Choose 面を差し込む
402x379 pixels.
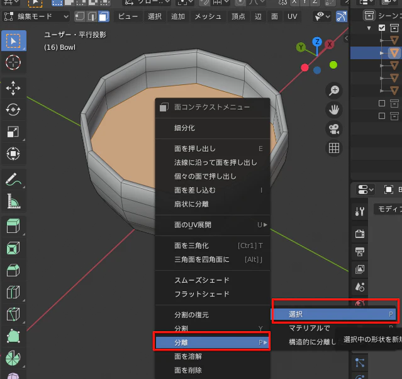(x=212, y=190)
